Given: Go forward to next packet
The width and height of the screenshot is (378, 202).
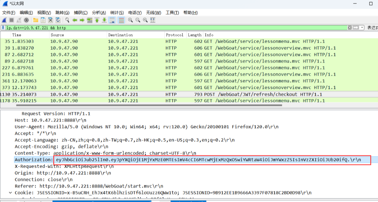Looking at the screenshot, I should tap(82, 20).
